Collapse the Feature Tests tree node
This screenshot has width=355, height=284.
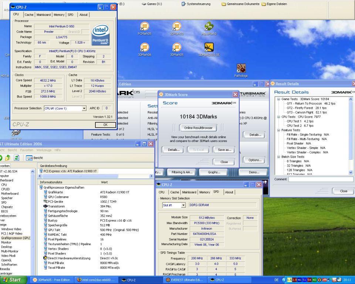[278, 130]
